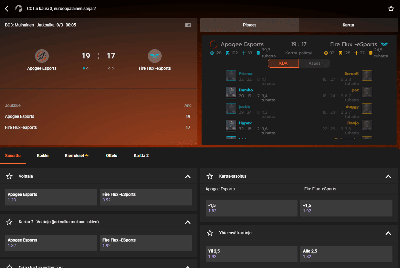The image size is (400, 268).
Task: Go back using the left arrow icon
Action: click(x=7, y=9)
